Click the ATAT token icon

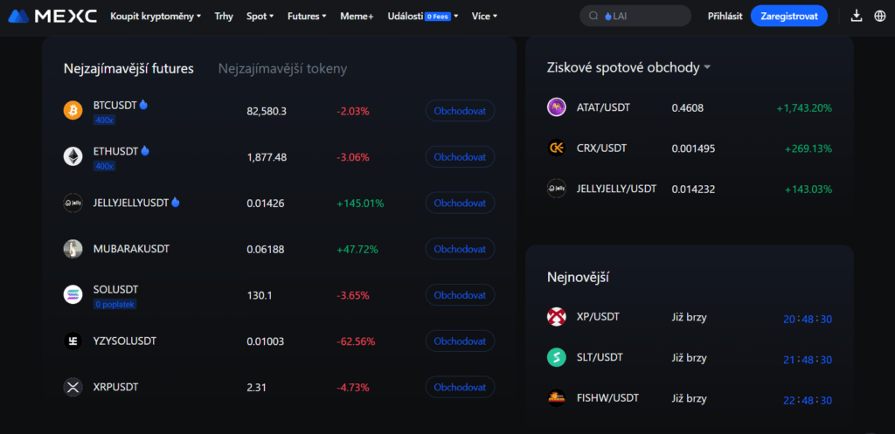click(557, 107)
